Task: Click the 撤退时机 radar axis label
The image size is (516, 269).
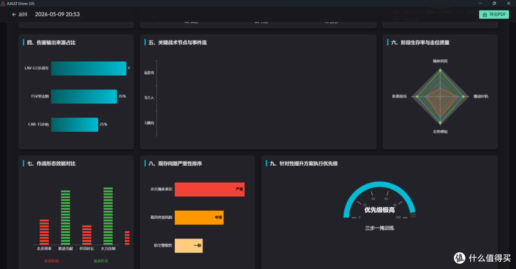Action: pyautogui.click(x=481, y=97)
